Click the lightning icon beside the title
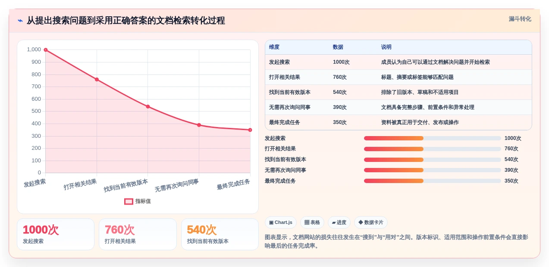The width and height of the screenshot is (549, 267). [20, 21]
